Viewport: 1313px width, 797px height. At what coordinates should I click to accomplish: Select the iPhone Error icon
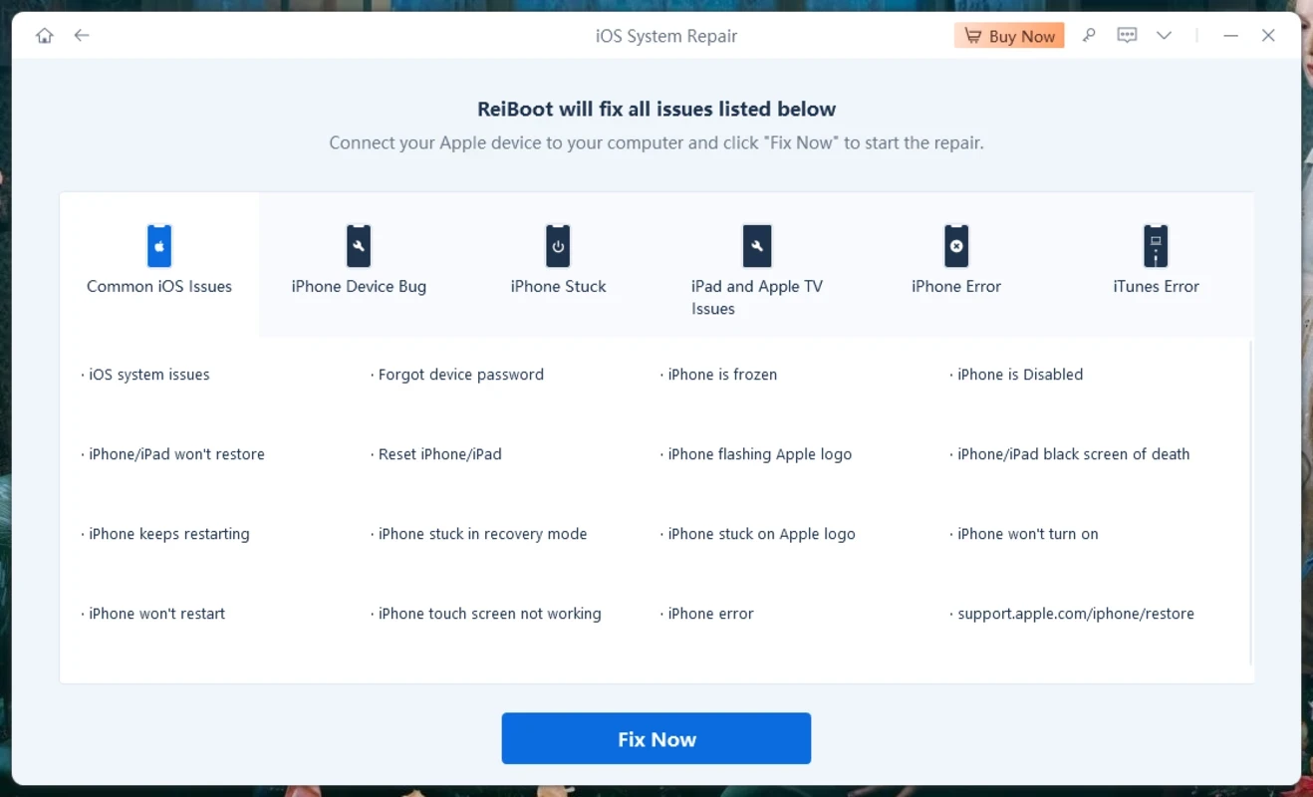coord(956,246)
